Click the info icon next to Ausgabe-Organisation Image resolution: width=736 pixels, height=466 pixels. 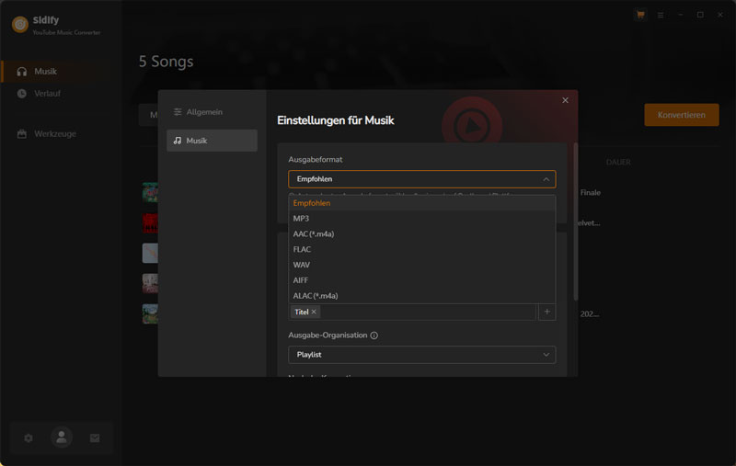click(374, 335)
